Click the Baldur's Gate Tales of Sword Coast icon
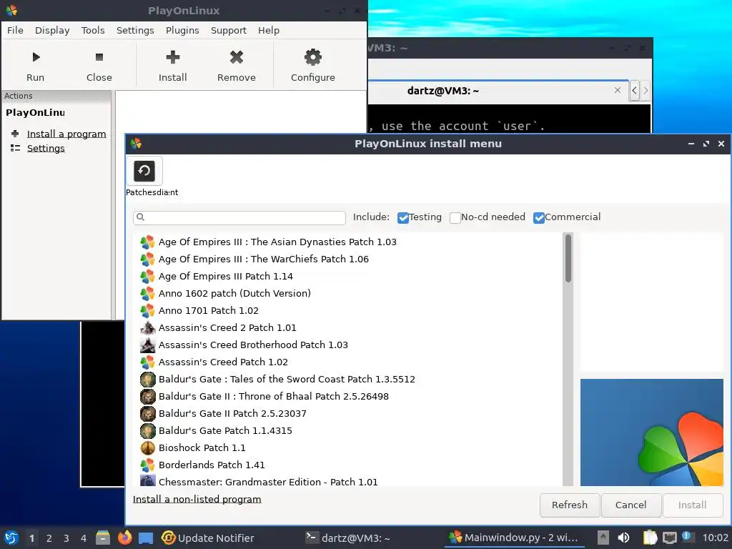732x549 pixels. pos(147,379)
